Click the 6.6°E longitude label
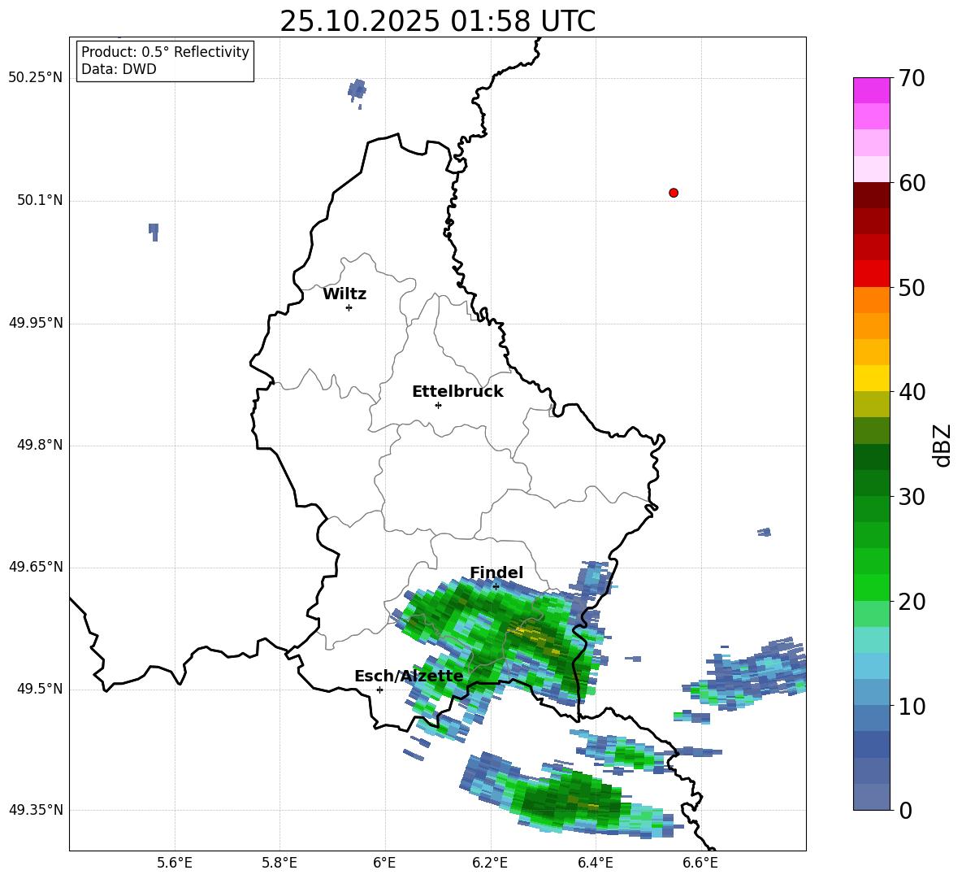The width and height of the screenshot is (962, 879). (x=700, y=863)
